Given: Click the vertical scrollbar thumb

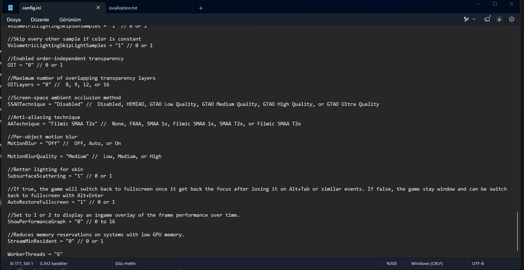Looking at the screenshot, I should click(x=518, y=231).
